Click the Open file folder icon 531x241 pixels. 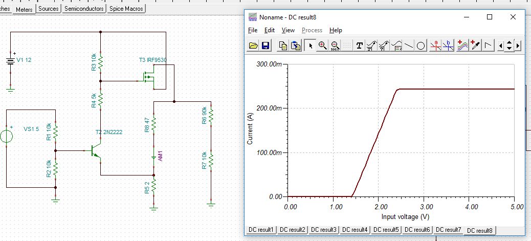point(253,46)
